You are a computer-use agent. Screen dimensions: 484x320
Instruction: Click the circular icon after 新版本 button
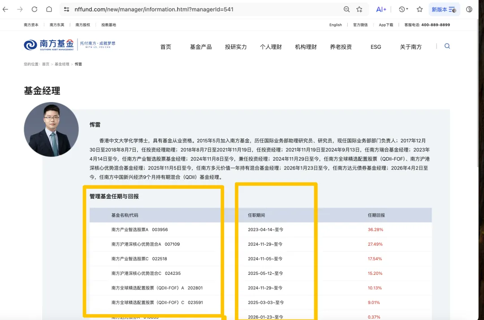[469, 9]
